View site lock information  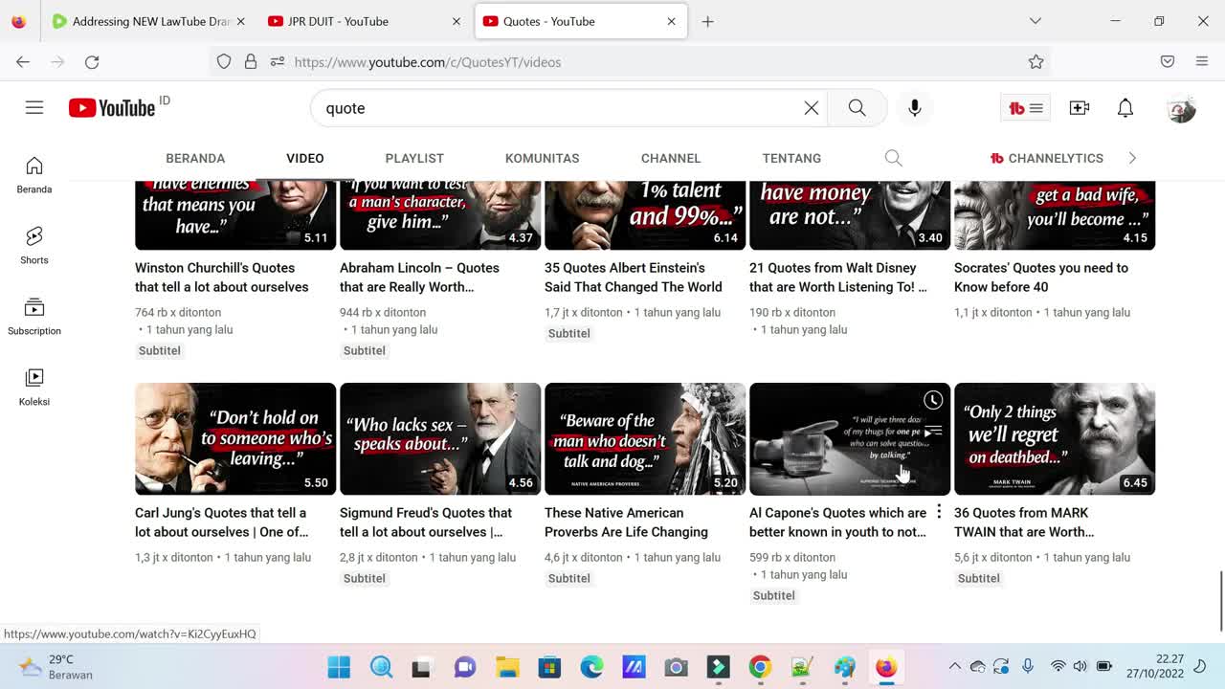tap(251, 62)
